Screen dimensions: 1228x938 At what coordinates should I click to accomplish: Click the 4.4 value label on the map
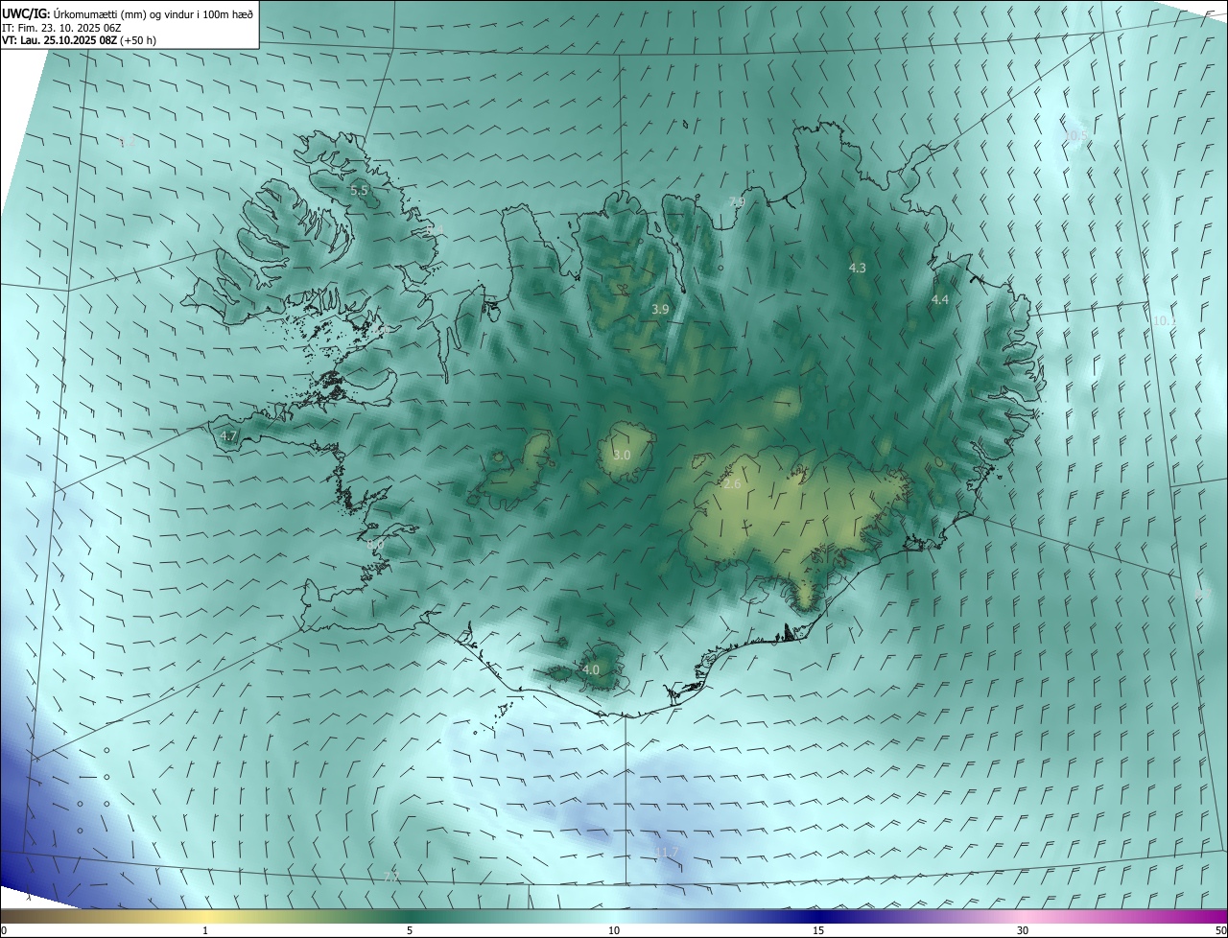coord(940,300)
